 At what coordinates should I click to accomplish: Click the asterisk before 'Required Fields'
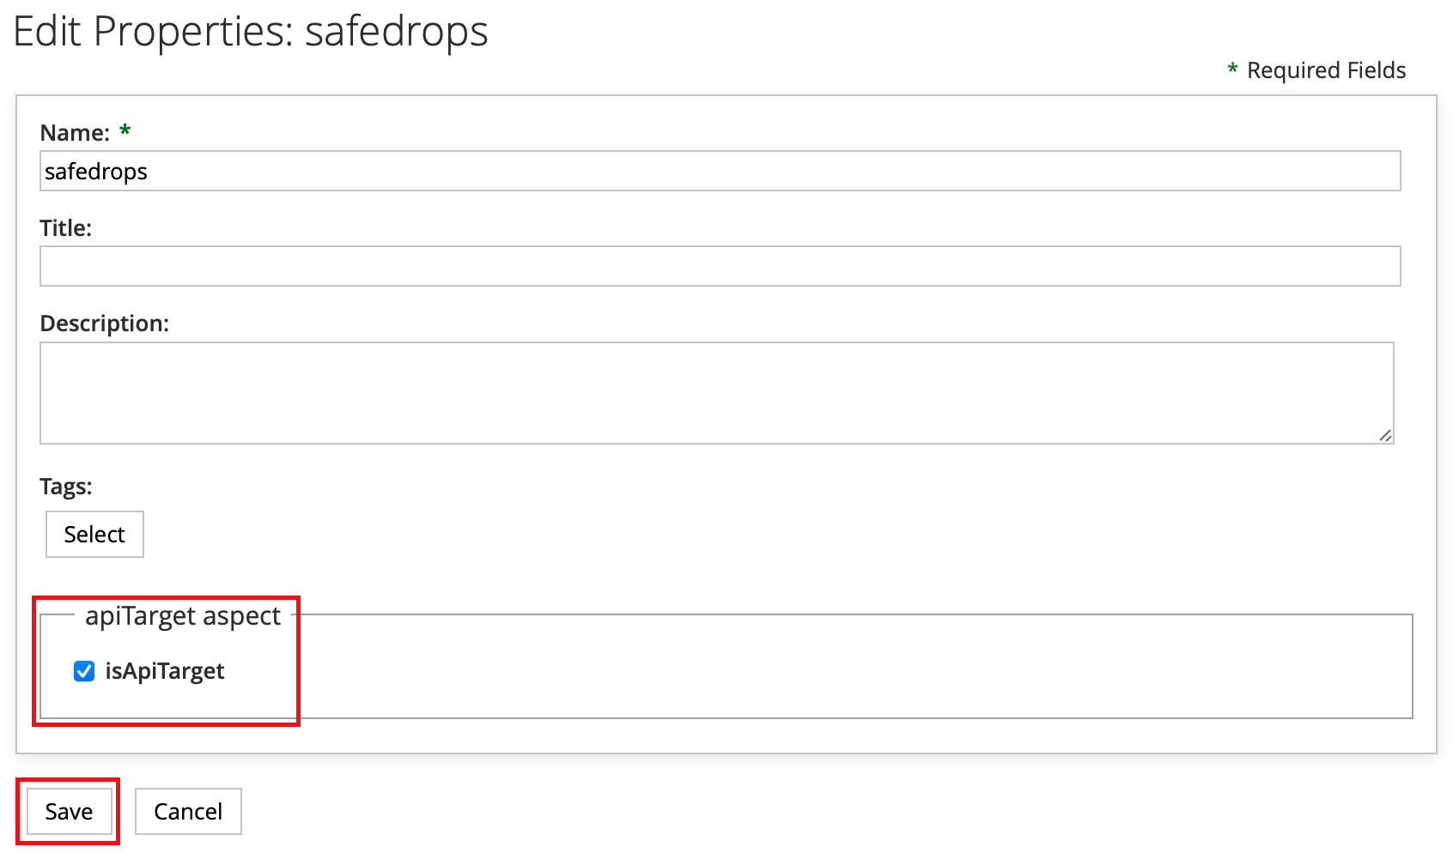pos(1232,70)
